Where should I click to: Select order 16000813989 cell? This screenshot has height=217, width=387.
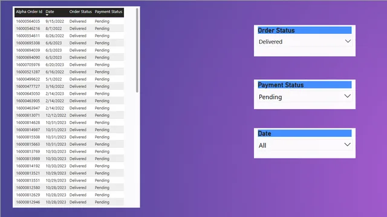point(28,159)
